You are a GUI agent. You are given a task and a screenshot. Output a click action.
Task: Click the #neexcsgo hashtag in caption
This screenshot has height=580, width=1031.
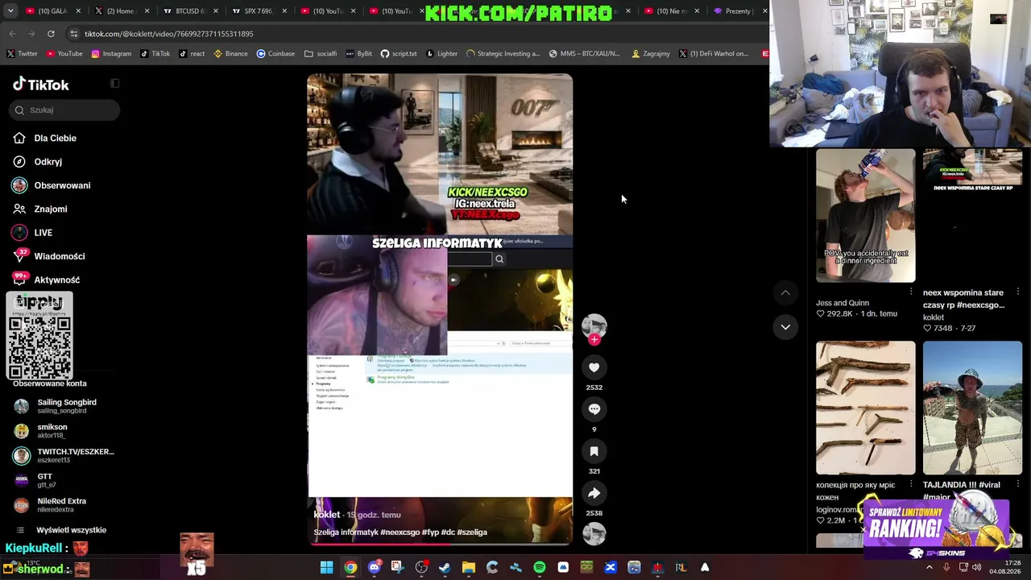click(400, 532)
